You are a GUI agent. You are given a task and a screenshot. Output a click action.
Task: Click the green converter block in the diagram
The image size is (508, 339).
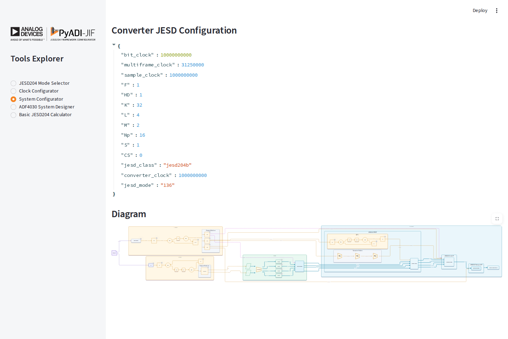[x=275, y=268]
